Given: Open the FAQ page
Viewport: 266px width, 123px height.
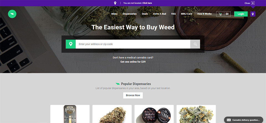Looking at the screenshot, I should click(x=173, y=14).
